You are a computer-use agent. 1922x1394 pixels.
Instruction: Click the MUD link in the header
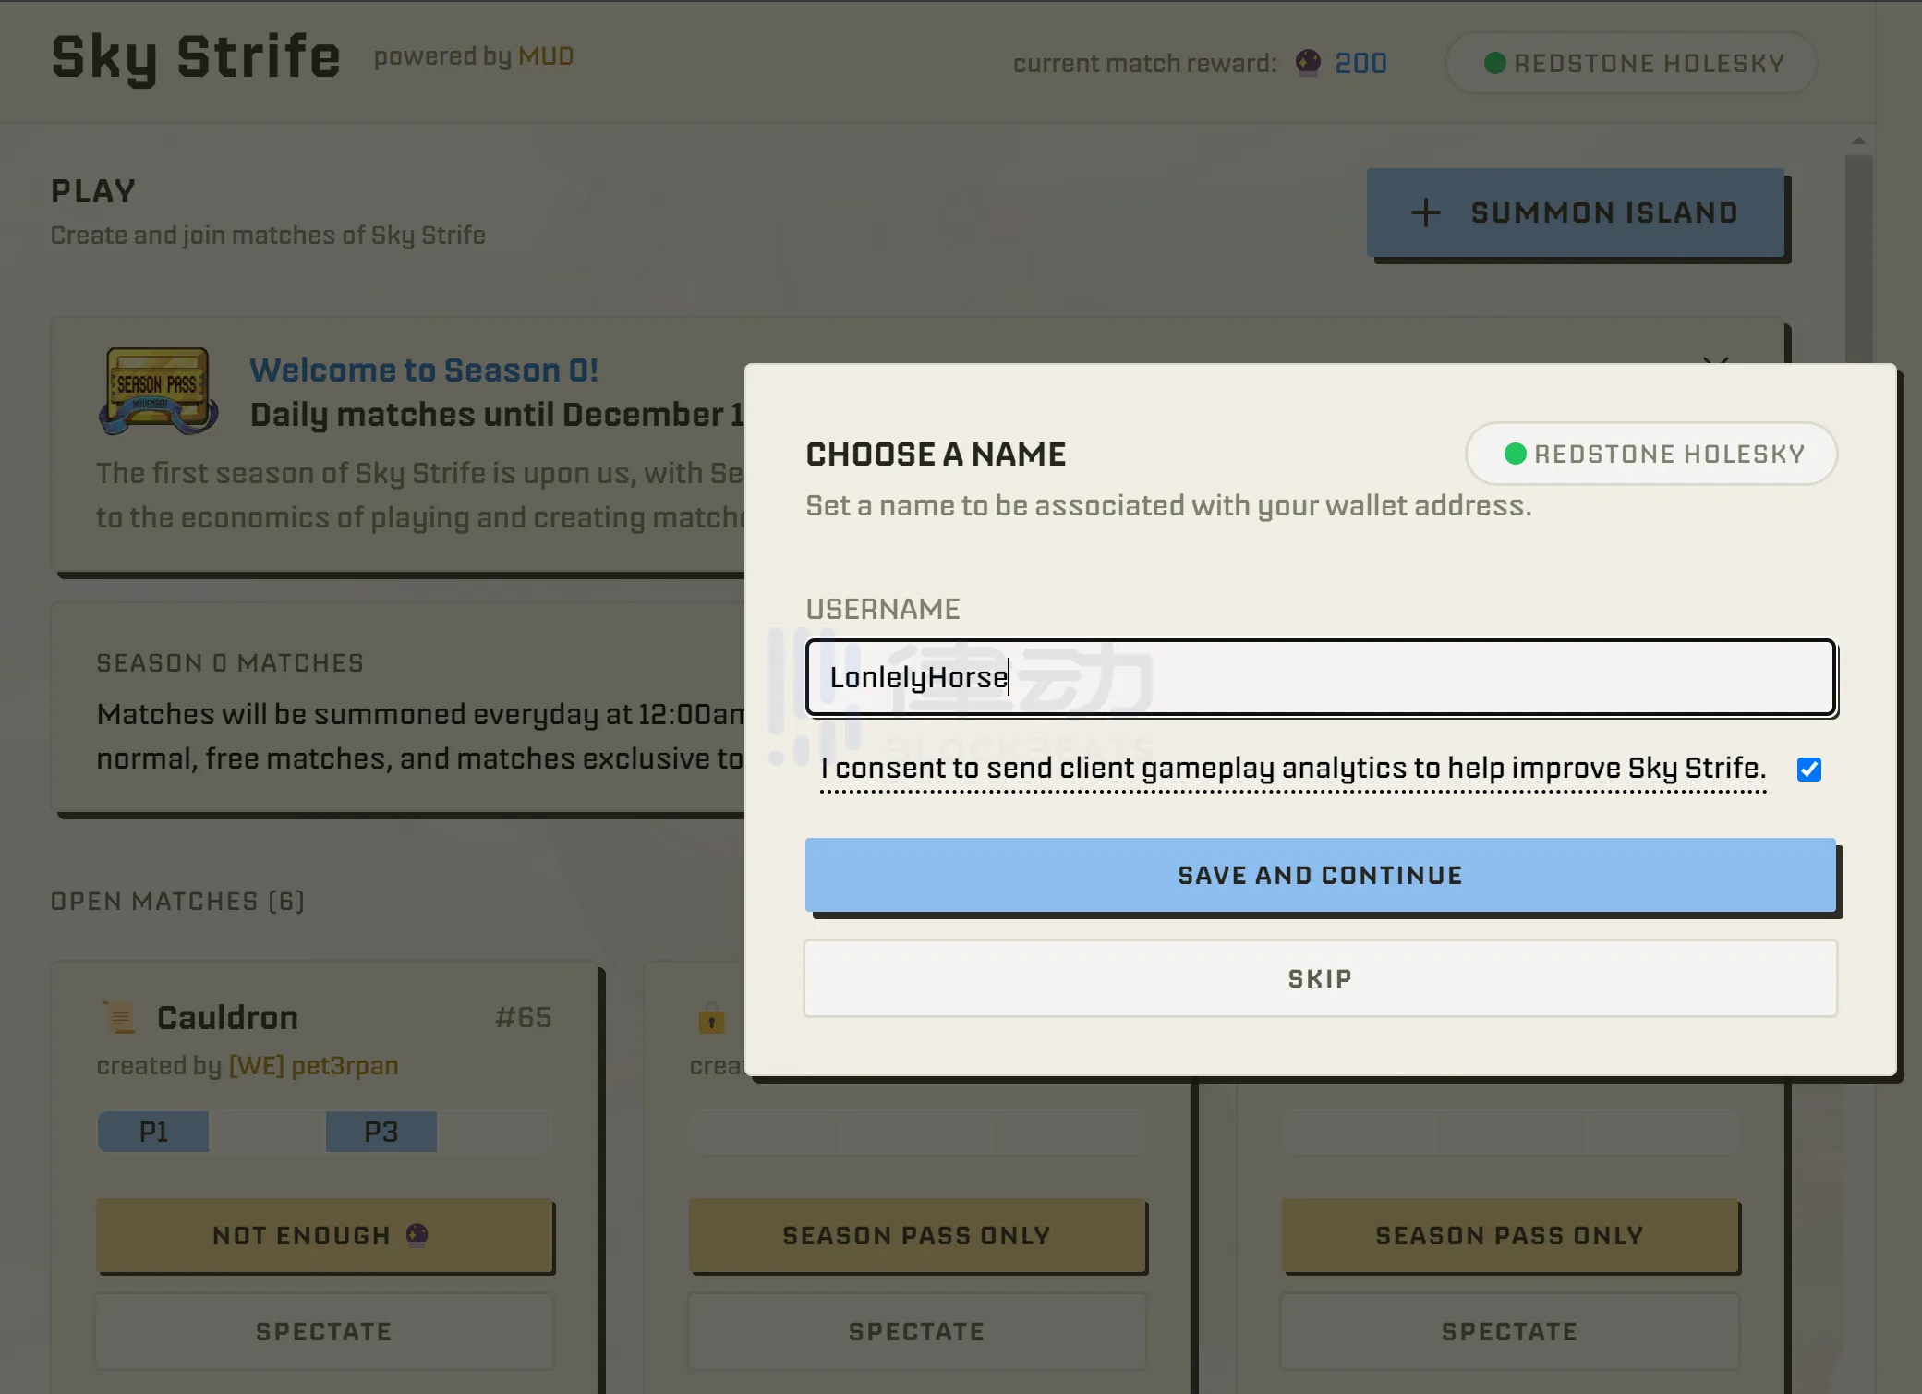pos(546,56)
